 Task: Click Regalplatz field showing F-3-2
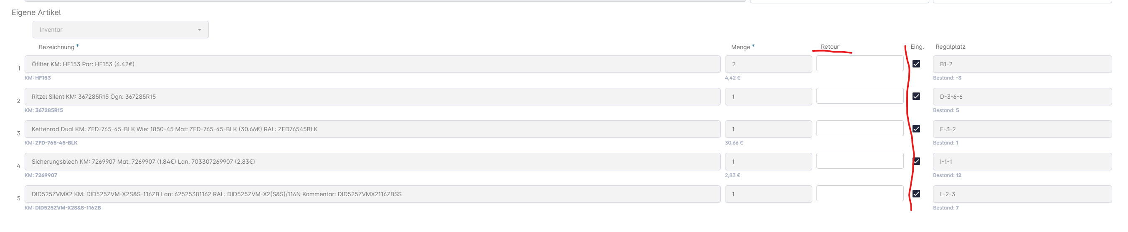pyautogui.click(x=1022, y=129)
